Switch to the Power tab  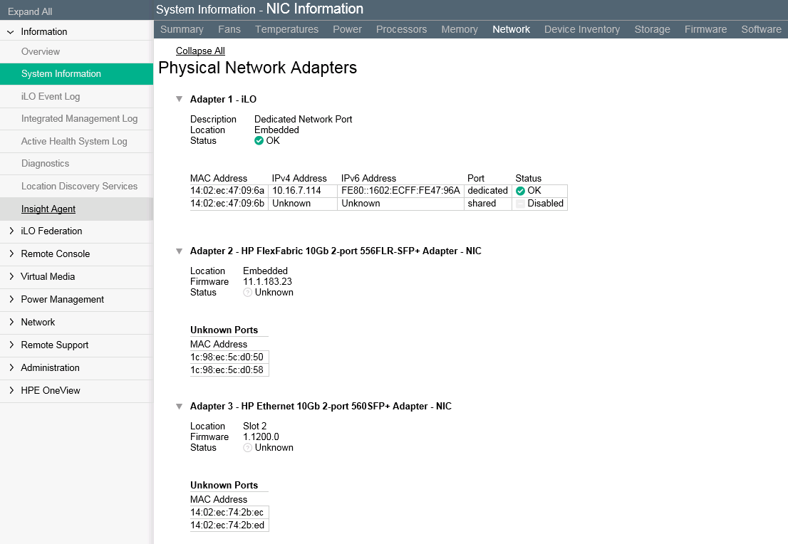(347, 29)
